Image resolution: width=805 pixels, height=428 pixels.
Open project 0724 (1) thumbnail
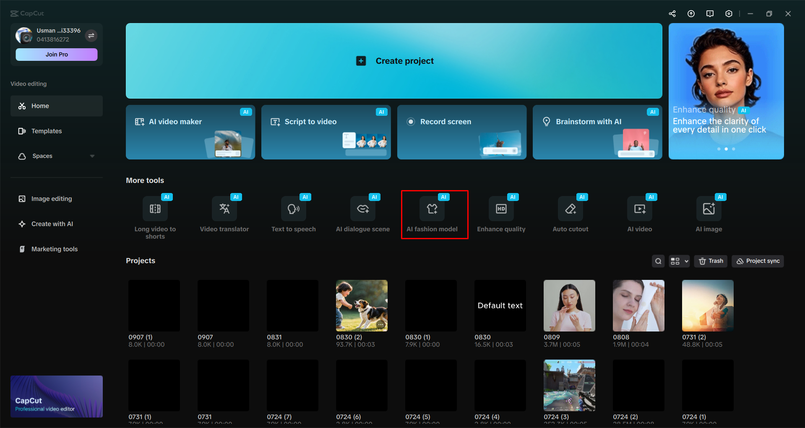[708, 385]
